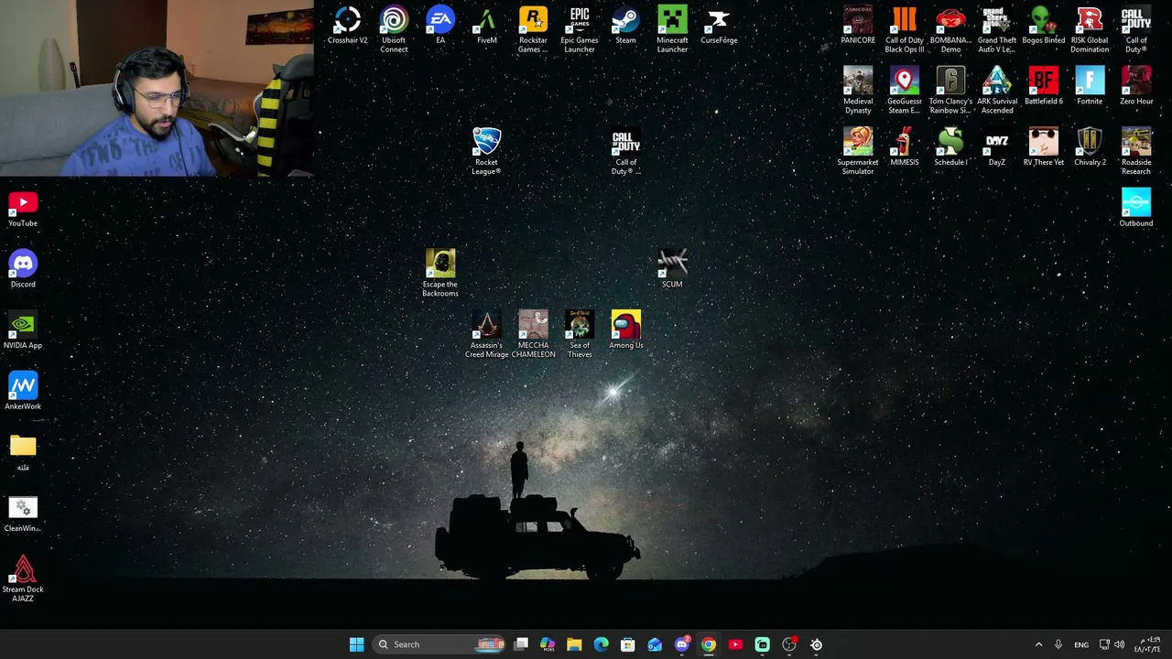The width and height of the screenshot is (1172, 659).
Task: Select the Supermarket Simulator shortcut
Action: 858,152
